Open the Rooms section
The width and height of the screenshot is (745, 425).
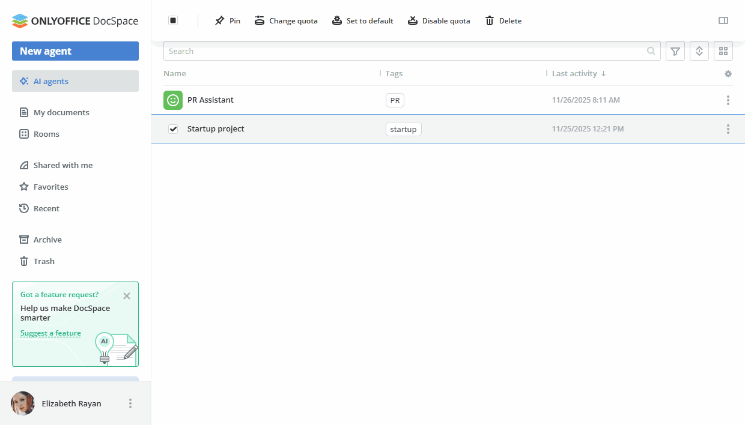pos(46,134)
